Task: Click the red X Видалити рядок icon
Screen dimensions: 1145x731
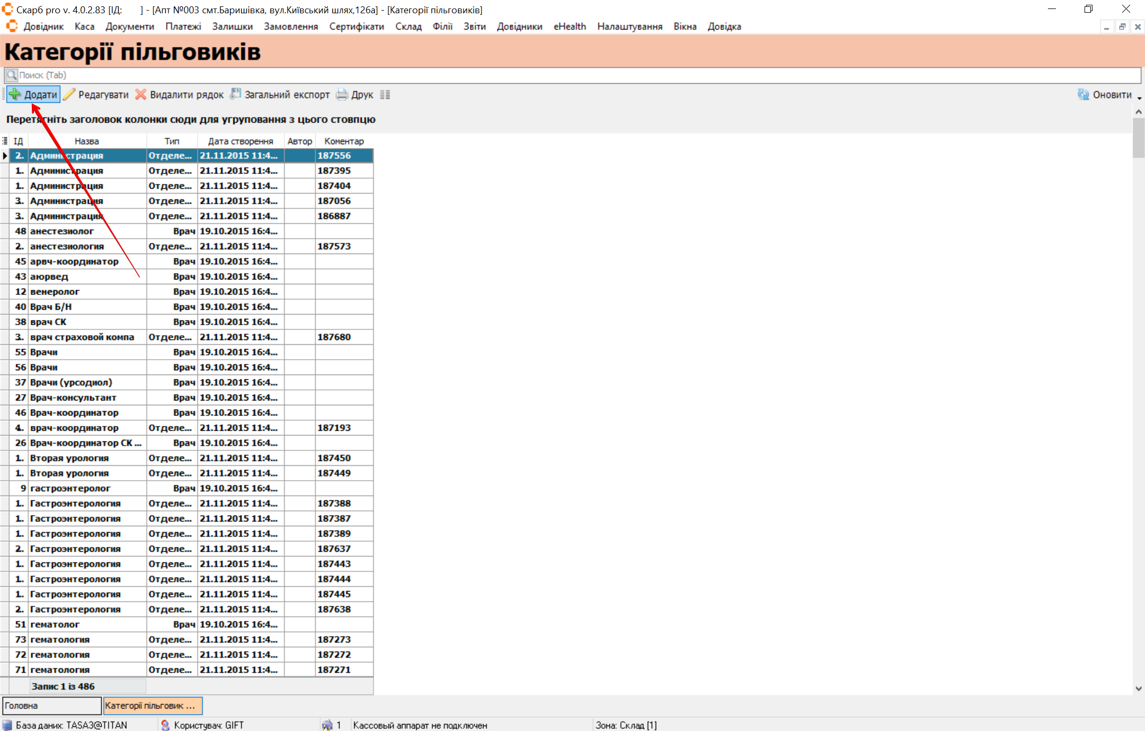Action: 141,94
